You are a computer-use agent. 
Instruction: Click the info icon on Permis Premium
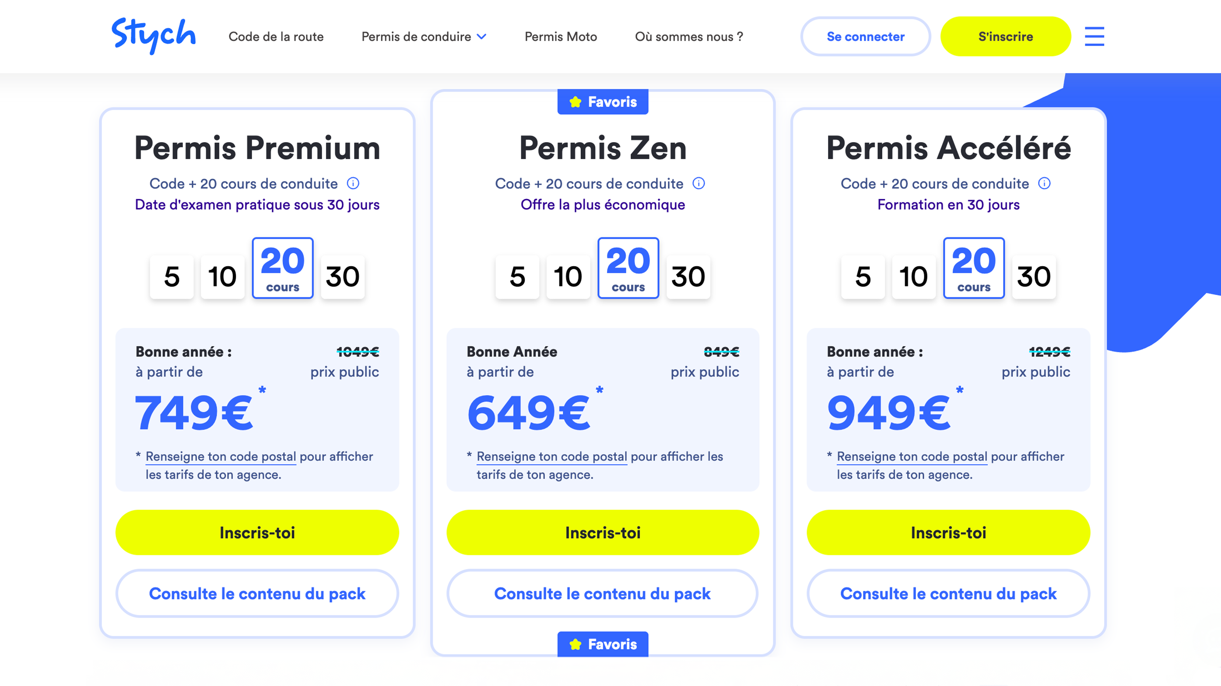pos(354,184)
